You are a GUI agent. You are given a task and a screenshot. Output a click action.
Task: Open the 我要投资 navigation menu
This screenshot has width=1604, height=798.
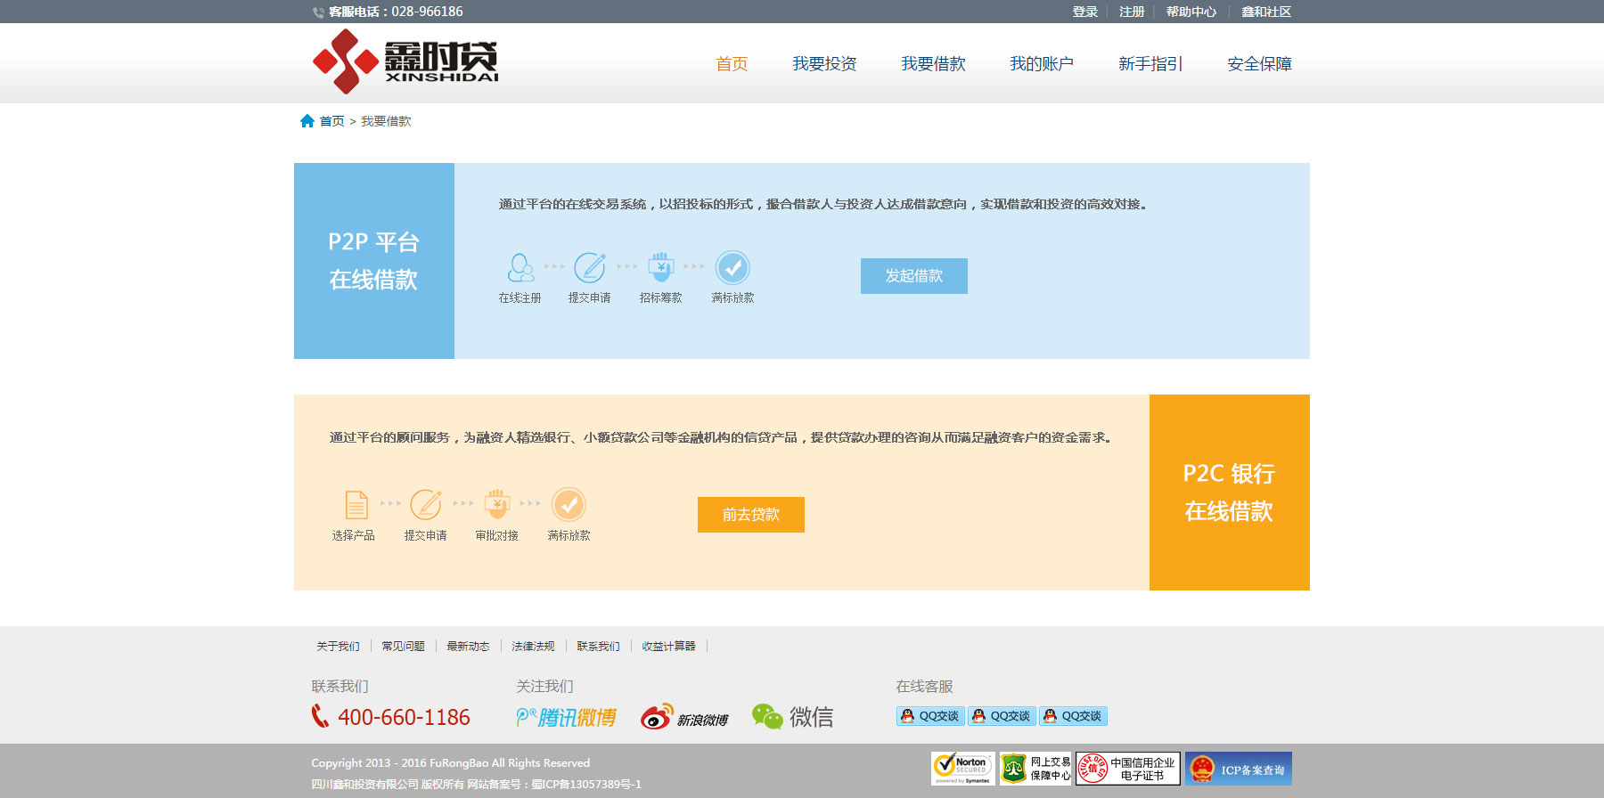click(x=824, y=64)
